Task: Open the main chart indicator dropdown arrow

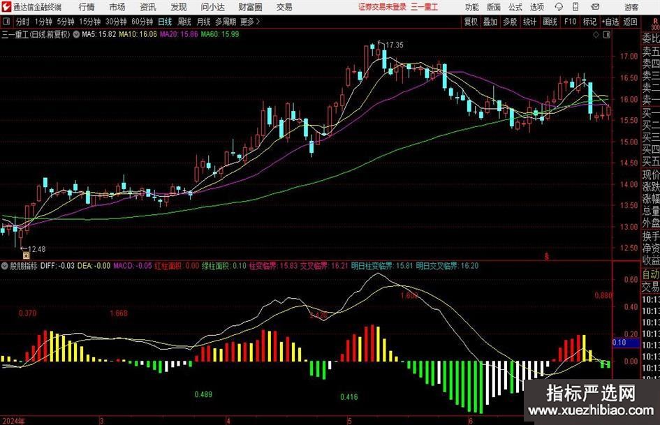Action: pos(76,34)
